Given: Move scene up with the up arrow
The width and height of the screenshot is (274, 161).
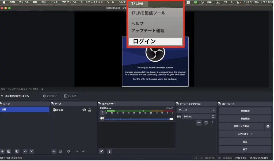Looking at the screenshot, I should 25,152.
